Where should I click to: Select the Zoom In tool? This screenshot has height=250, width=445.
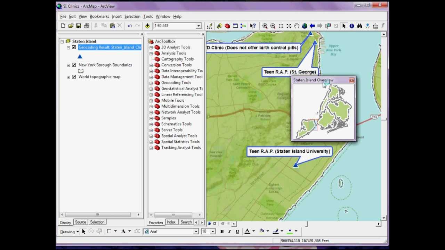265,26
